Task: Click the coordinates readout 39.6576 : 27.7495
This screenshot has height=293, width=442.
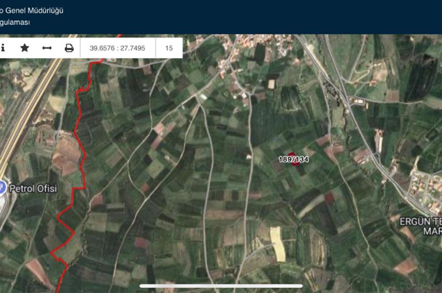Action: (118, 48)
